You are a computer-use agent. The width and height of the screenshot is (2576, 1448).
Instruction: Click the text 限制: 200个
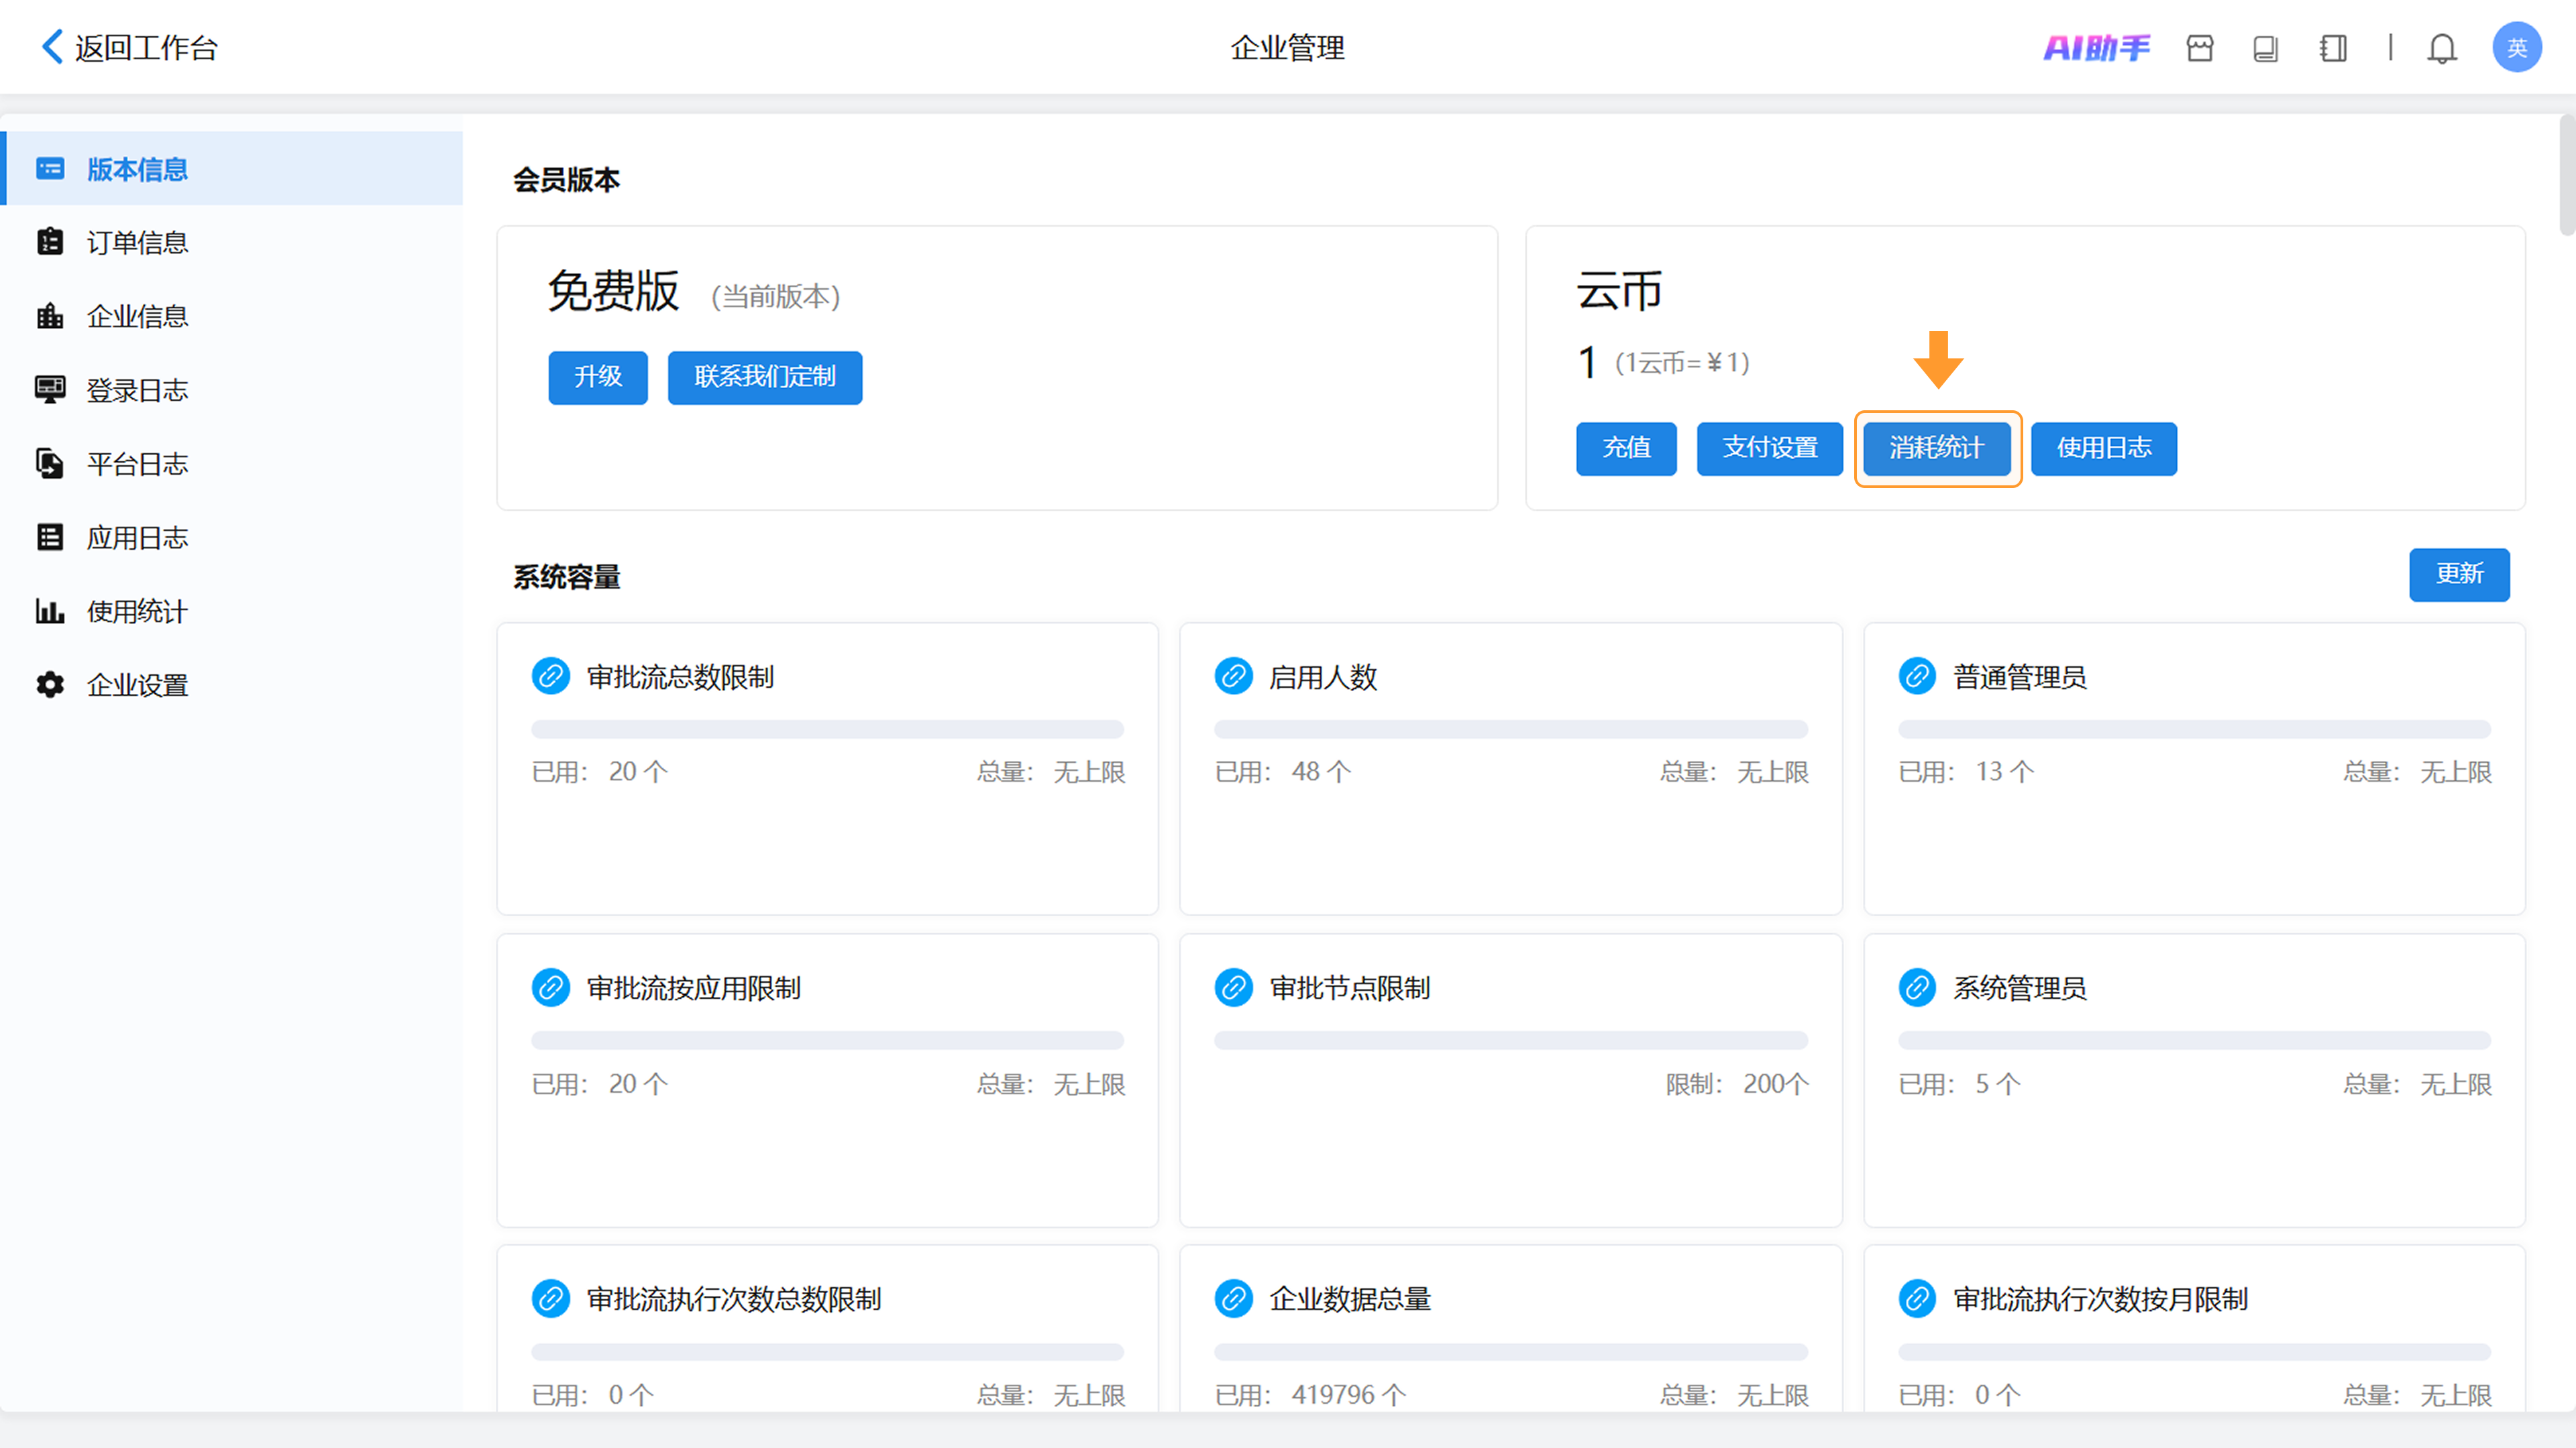click(1737, 1083)
